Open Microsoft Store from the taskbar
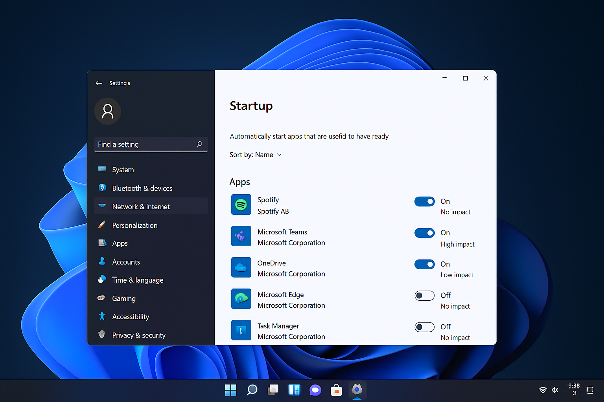The width and height of the screenshot is (604, 402). [336, 390]
